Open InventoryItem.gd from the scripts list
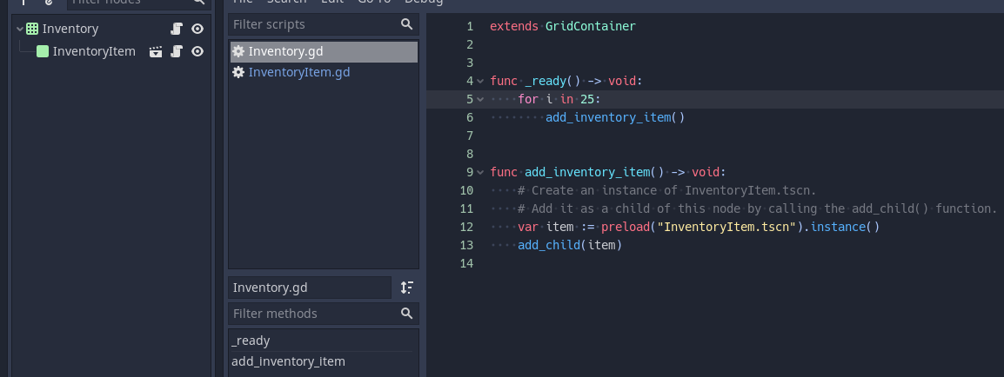This screenshot has width=1004, height=377. [x=324, y=72]
